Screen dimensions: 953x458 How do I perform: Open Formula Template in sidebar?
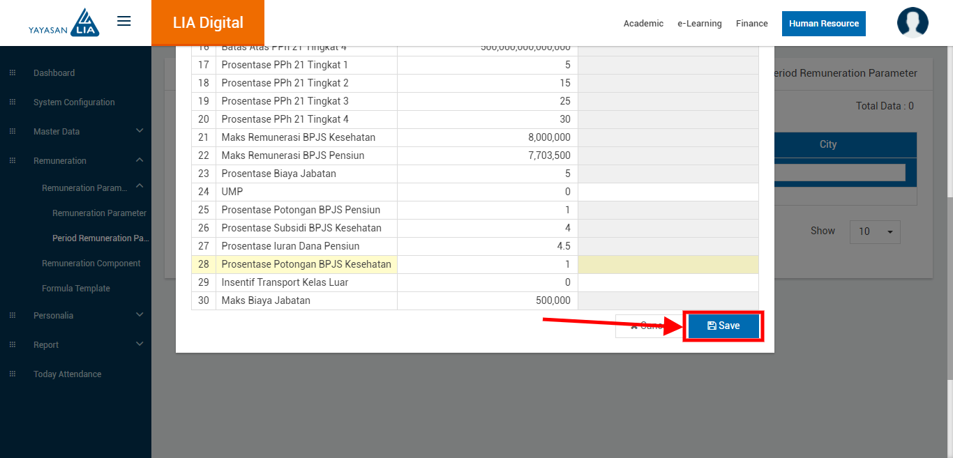click(76, 289)
